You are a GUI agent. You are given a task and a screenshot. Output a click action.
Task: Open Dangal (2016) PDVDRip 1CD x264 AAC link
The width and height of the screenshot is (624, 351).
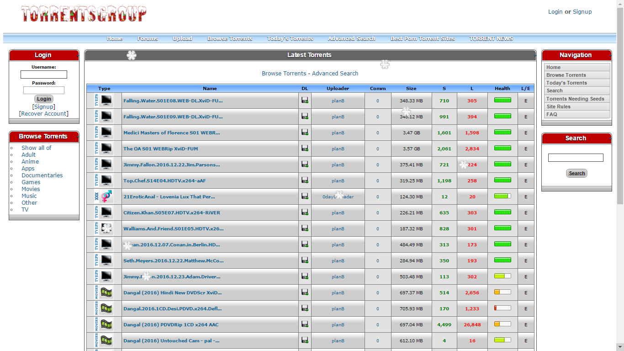pos(171,324)
